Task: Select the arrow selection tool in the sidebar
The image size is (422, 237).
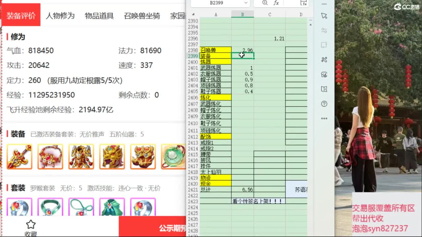Action: (324, 16)
